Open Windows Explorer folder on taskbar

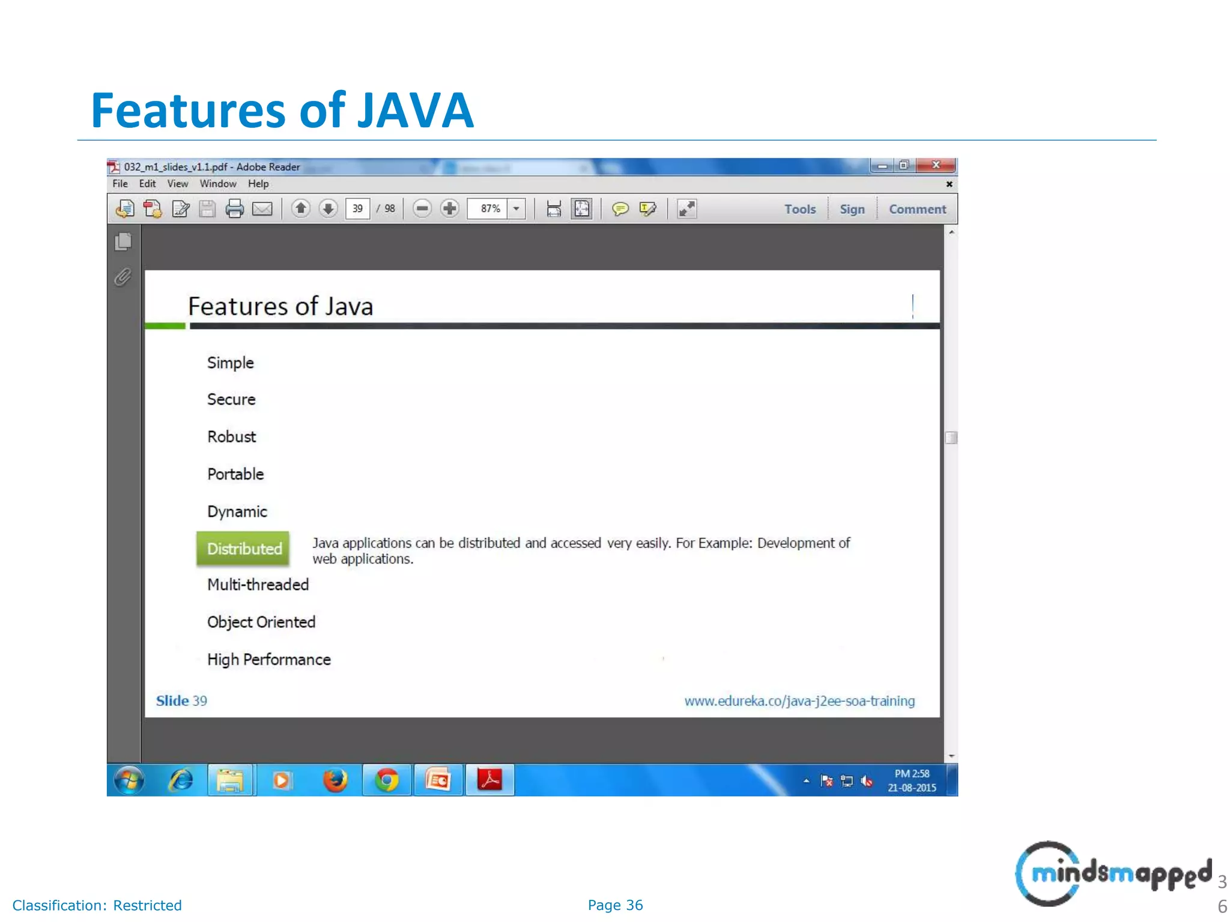point(231,780)
